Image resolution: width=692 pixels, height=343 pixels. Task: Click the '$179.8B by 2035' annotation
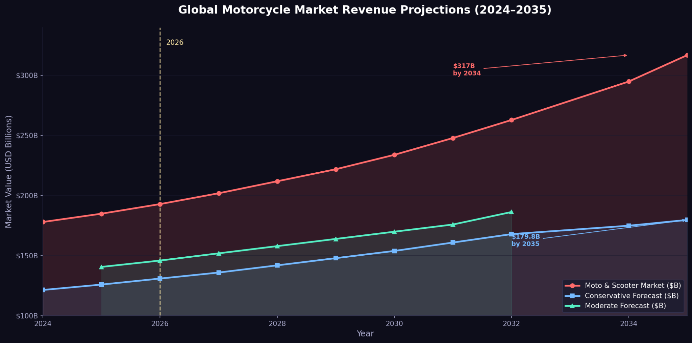tap(525, 240)
